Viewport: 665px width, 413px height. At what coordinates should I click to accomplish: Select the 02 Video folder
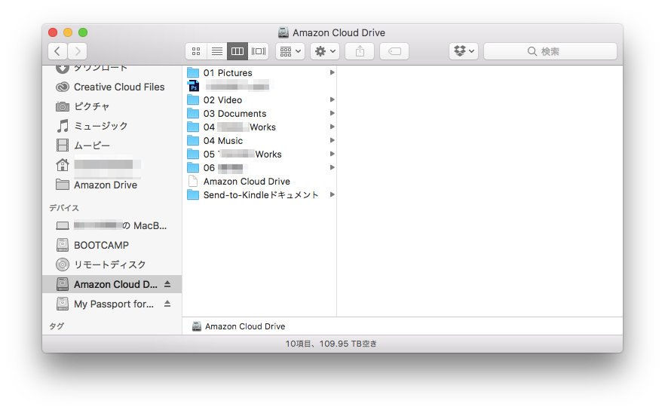(259, 100)
